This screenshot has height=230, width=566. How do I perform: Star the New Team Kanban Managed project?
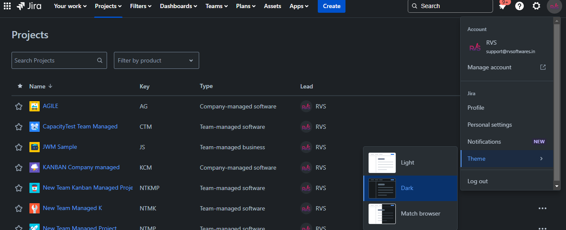tap(19, 188)
